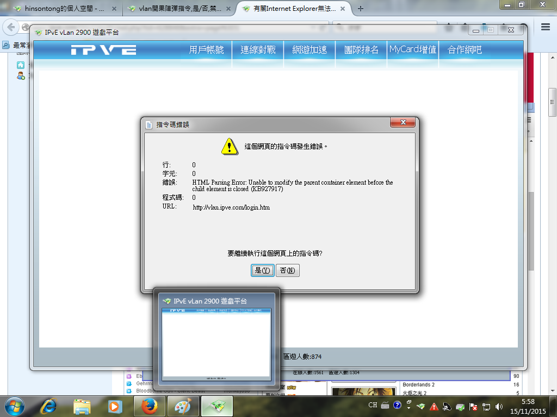Open the Firefox hamburger menu
557x417 pixels.
point(546,27)
